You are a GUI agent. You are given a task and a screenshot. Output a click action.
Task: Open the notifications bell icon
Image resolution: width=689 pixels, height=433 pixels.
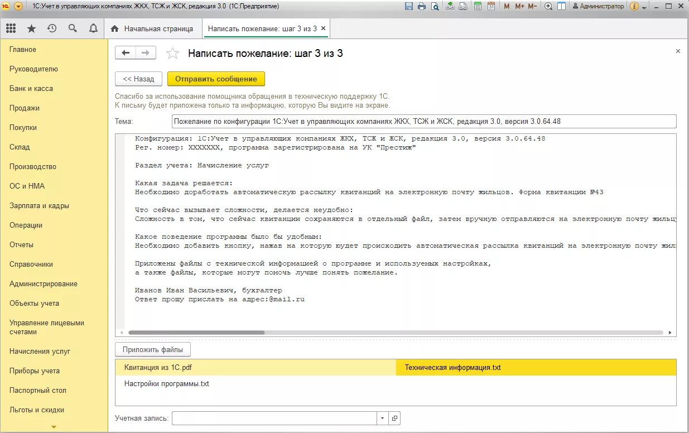click(x=93, y=28)
